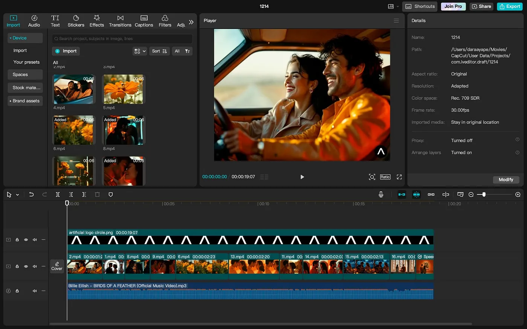Undo the last action
527x329 pixels.
point(32,194)
